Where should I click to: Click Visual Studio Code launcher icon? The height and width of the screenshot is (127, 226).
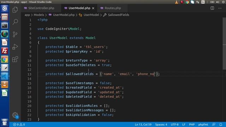click(x=5, y=76)
